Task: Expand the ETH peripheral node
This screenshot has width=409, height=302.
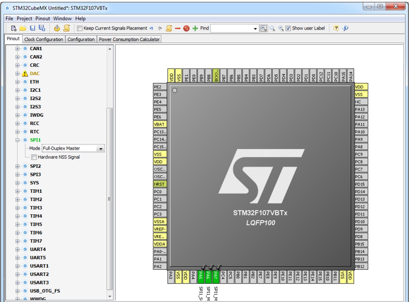Action: tap(18, 82)
